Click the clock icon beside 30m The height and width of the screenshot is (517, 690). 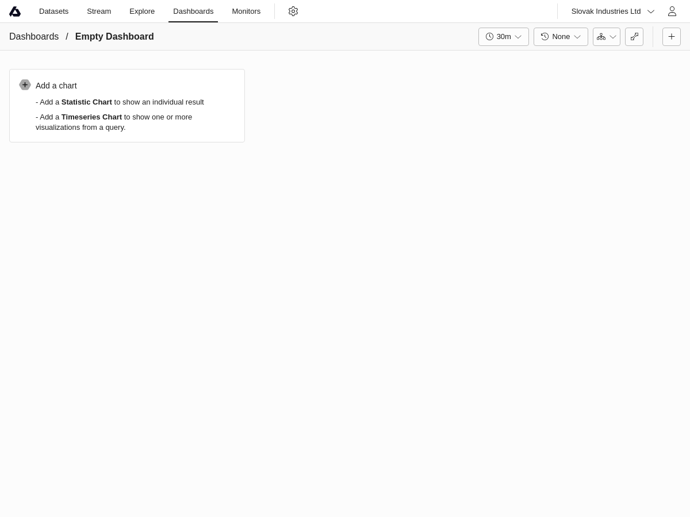[x=490, y=37]
